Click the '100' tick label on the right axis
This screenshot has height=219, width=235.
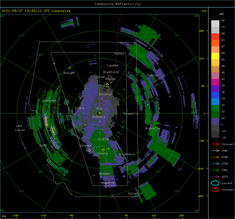coord(202,58)
